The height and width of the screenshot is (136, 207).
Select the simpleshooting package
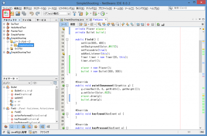click(26, 45)
